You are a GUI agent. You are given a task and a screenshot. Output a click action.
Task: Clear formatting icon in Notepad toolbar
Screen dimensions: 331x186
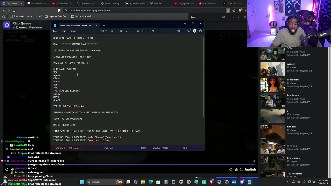click(153, 31)
